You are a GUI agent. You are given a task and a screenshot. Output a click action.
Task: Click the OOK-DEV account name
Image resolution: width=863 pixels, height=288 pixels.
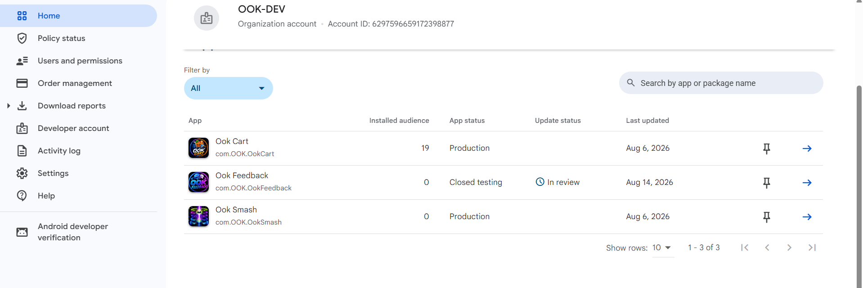[x=261, y=9]
